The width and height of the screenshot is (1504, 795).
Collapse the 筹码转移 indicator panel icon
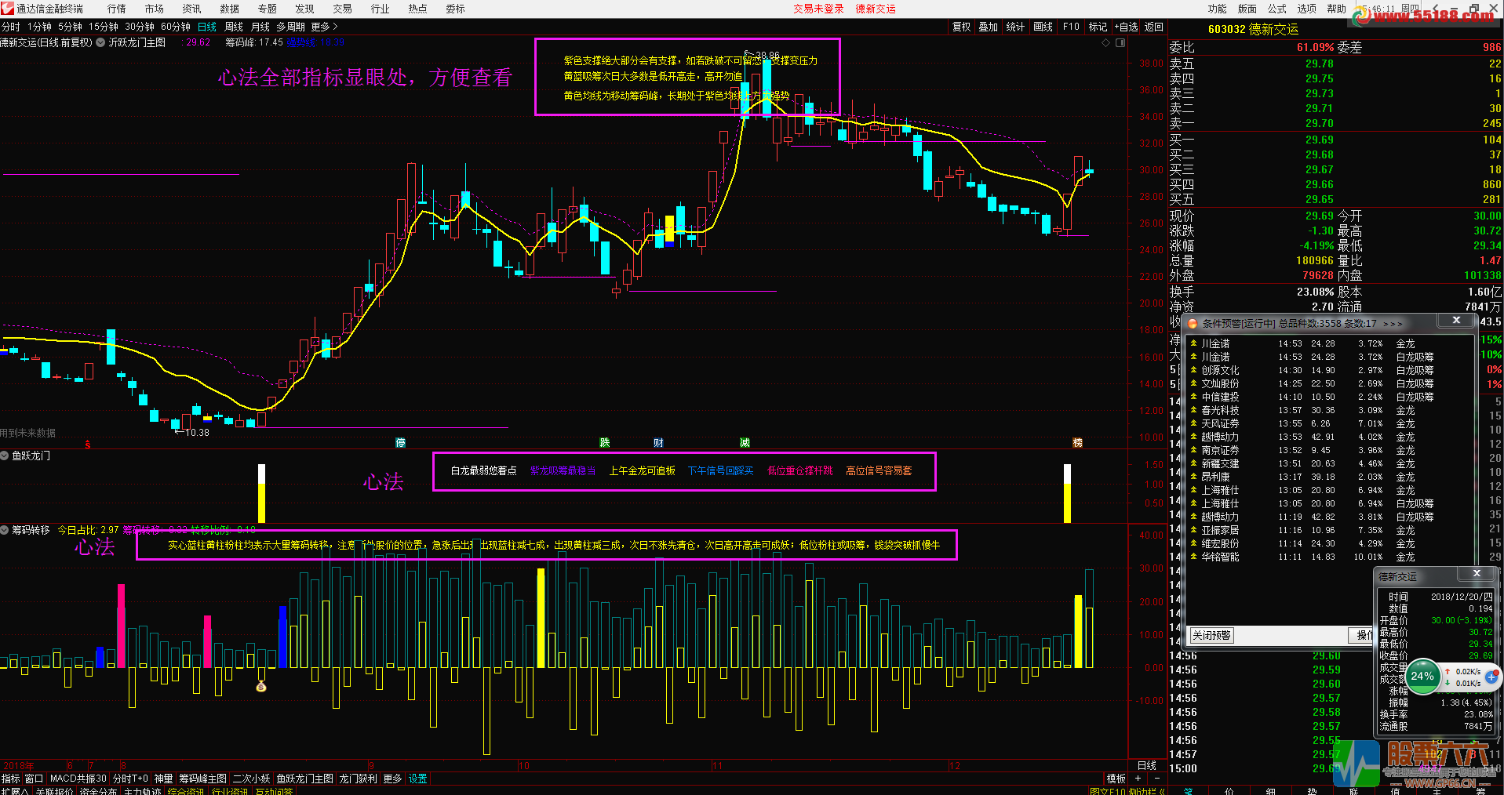(x=5, y=530)
